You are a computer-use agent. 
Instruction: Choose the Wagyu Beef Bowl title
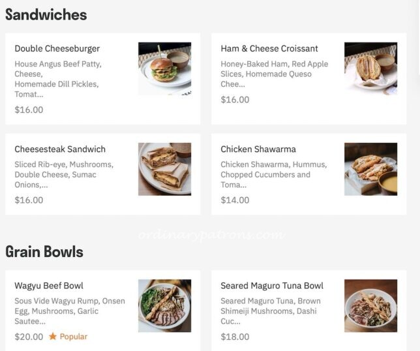tap(49, 286)
